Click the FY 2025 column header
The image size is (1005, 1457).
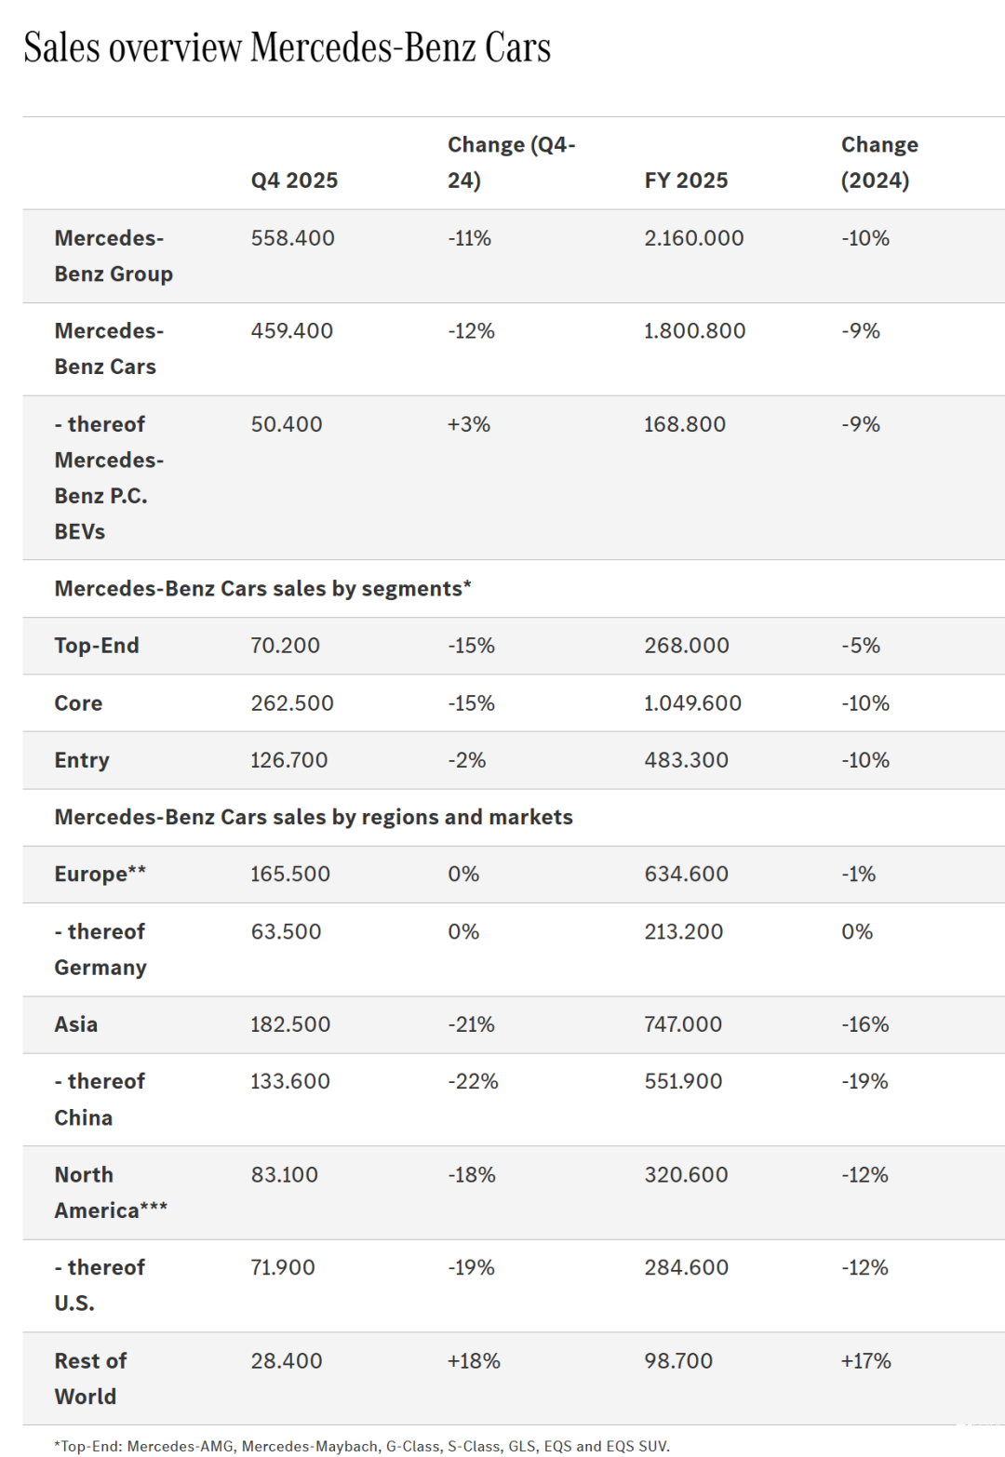point(686,180)
